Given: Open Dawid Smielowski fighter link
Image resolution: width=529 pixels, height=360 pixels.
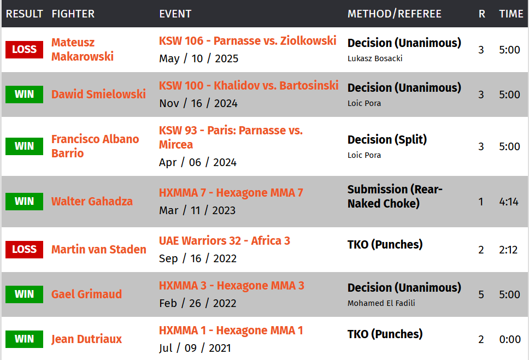Looking at the screenshot, I should pos(98,94).
